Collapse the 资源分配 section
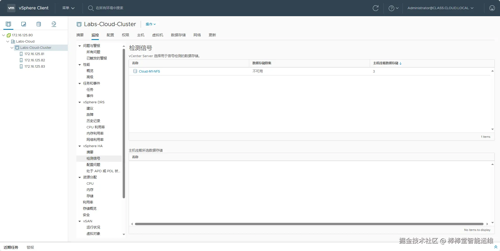The height and width of the screenshot is (251, 500). pos(80,177)
